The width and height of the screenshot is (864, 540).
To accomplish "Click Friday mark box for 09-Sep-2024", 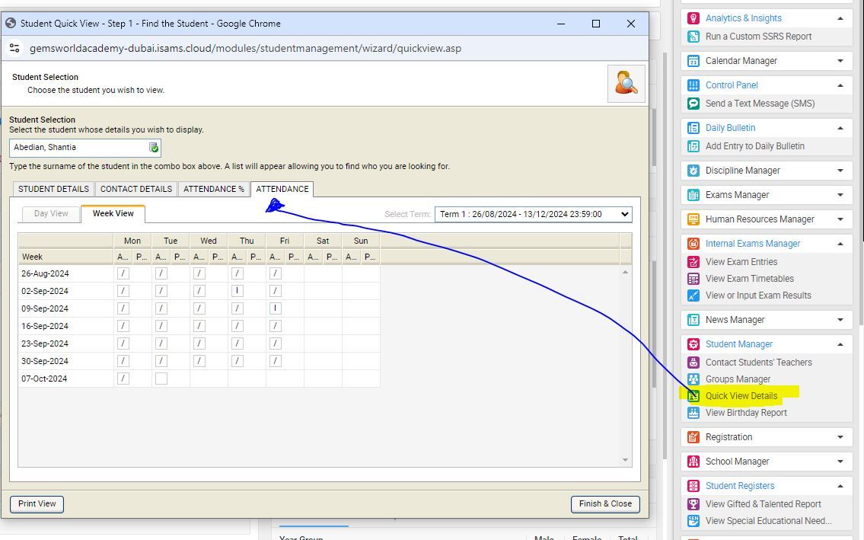I will coord(276,308).
